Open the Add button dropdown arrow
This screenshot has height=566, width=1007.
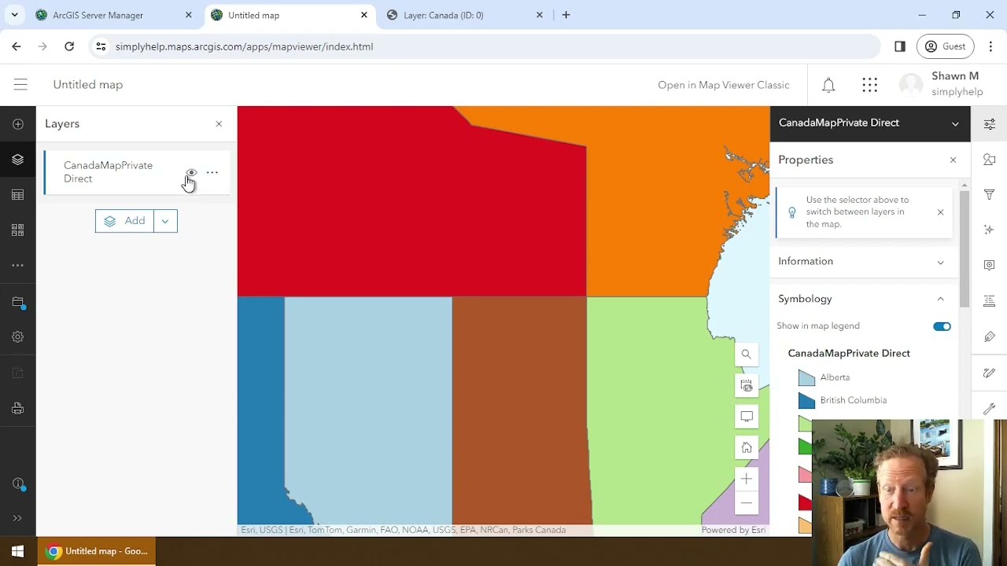[x=165, y=221]
